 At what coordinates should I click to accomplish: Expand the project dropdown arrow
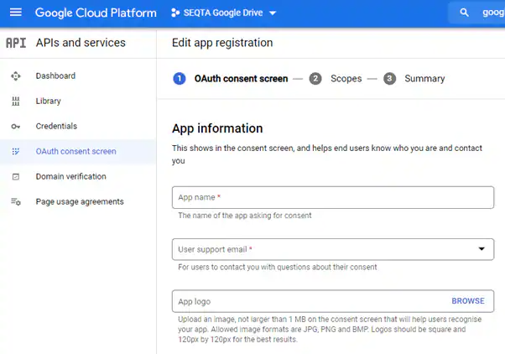273,13
